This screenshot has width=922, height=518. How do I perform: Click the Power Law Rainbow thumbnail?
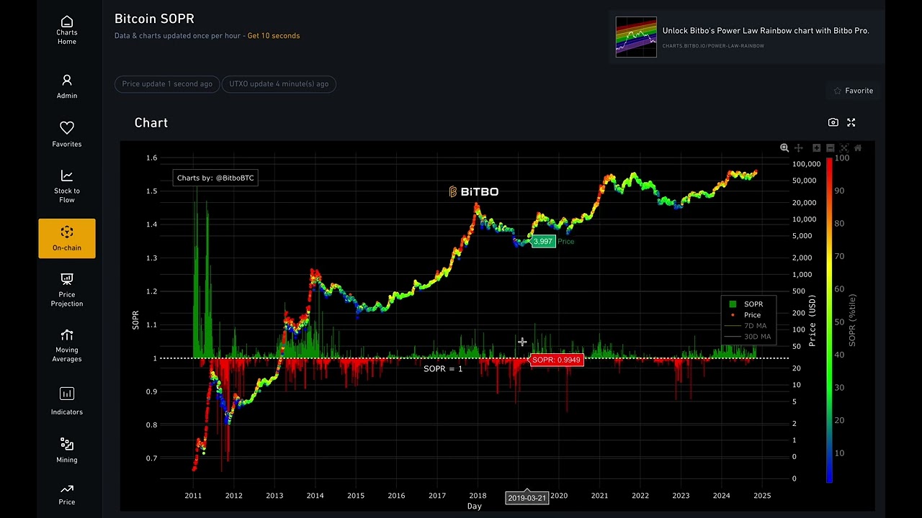pyautogui.click(x=636, y=37)
